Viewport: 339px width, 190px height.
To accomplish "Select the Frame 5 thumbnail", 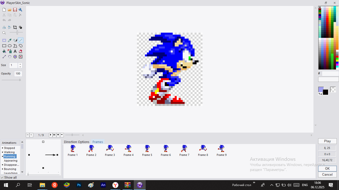I will [147, 150].
